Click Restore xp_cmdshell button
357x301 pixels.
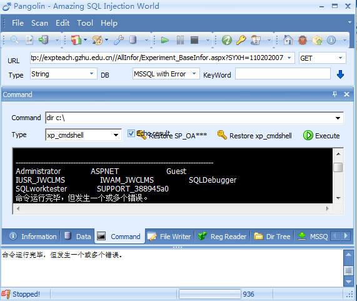click(254, 136)
